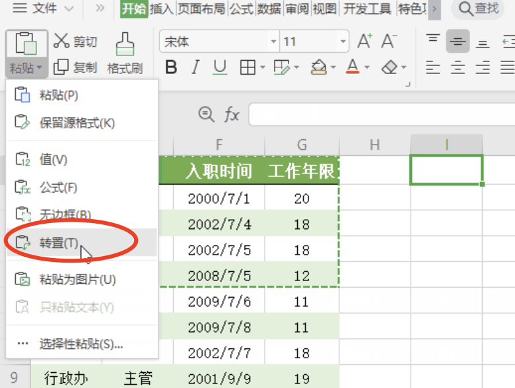Choose 保留源格式(K) menu item

point(82,123)
